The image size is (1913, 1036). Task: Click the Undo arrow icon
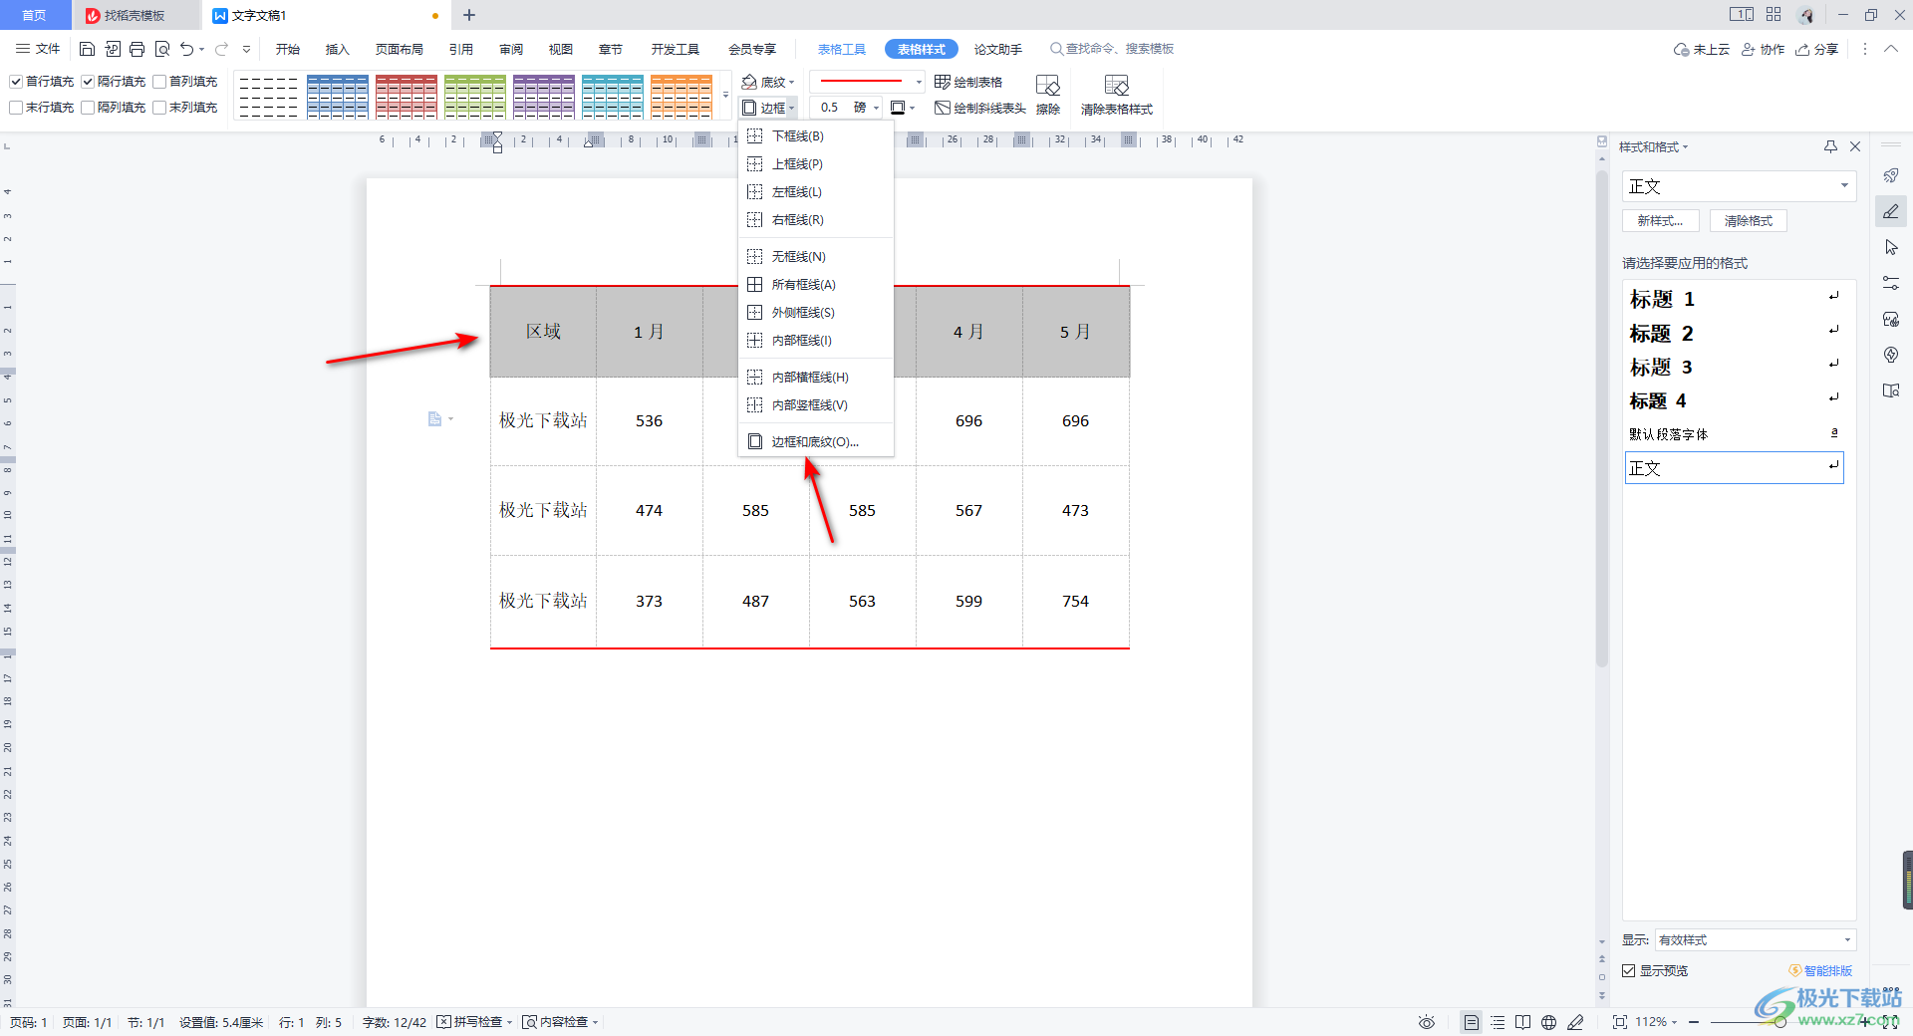[186, 49]
